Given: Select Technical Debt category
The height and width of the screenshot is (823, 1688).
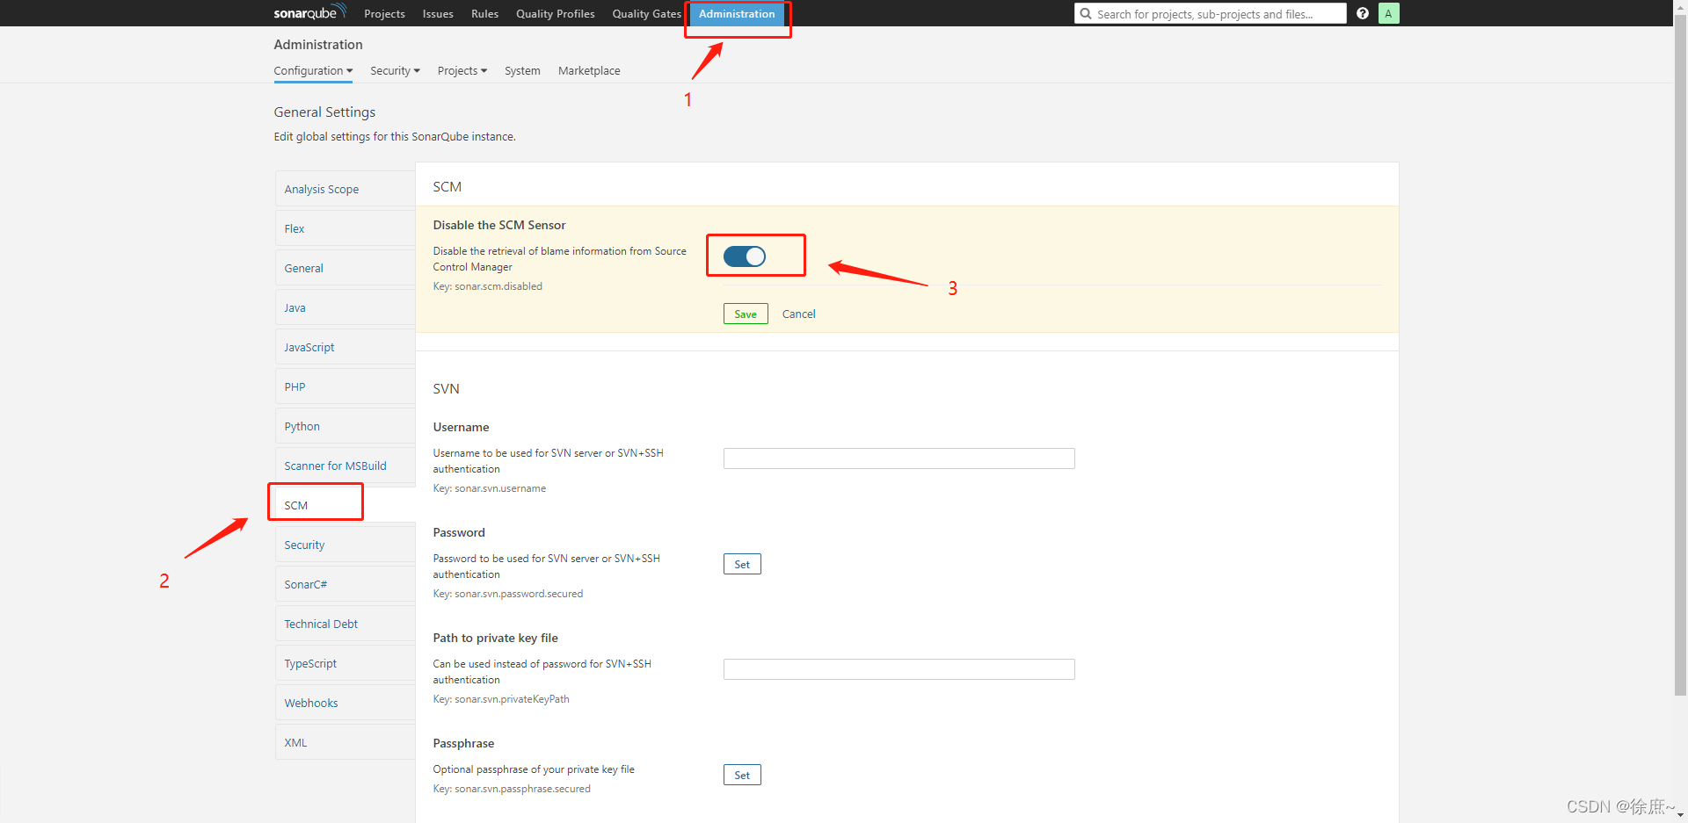Looking at the screenshot, I should 345,624.
